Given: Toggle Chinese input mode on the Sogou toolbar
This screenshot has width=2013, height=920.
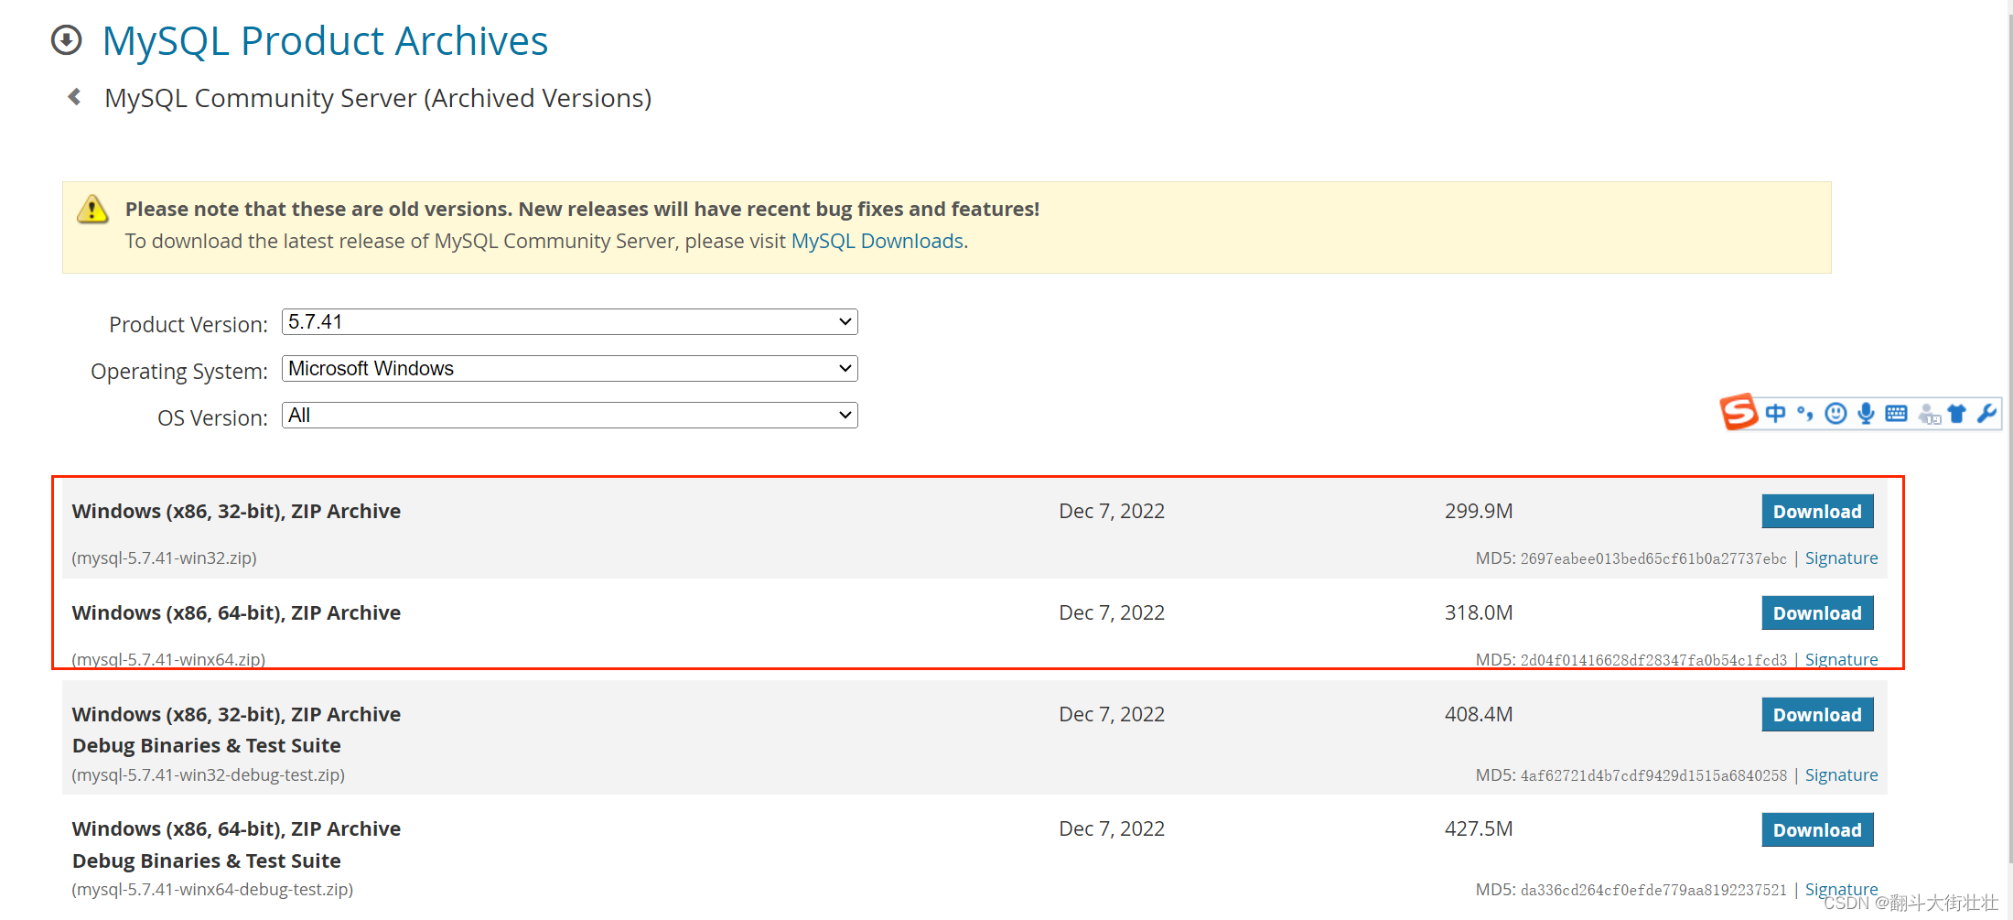Looking at the screenshot, I should [x=1775, y=414].
